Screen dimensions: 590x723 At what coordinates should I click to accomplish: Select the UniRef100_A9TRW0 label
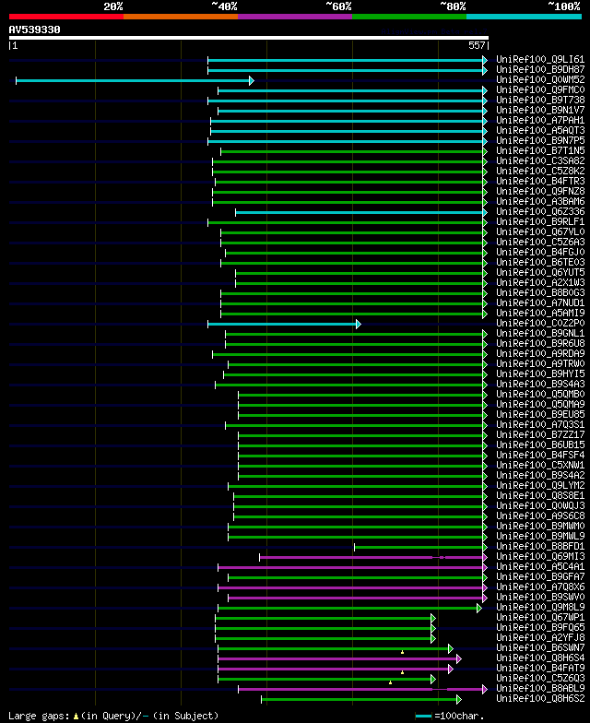click(540, 363)
